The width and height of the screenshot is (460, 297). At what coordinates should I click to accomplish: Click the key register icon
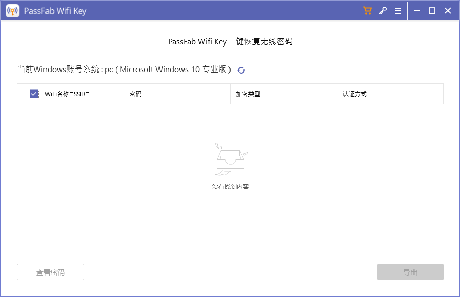point(382,11)
